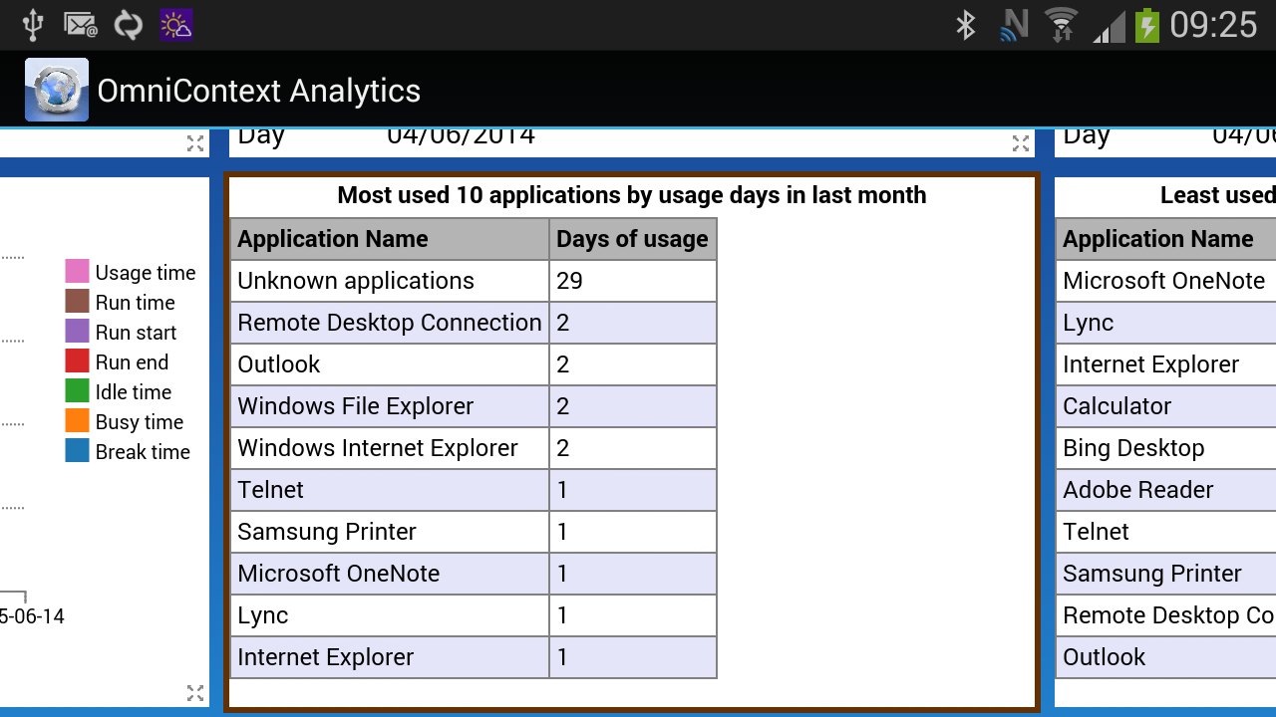Expand the legend chart panel bottom fullscreen icon
Viewport: 1276px width, 717px height.
click(x=195, y=693)
